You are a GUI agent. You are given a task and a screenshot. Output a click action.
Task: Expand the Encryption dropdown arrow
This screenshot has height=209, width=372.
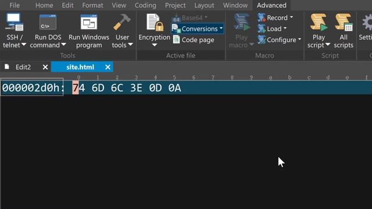click(x=155, y=45)
